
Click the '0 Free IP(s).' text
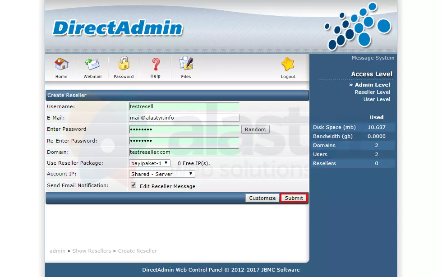click(x=193, y=163)
